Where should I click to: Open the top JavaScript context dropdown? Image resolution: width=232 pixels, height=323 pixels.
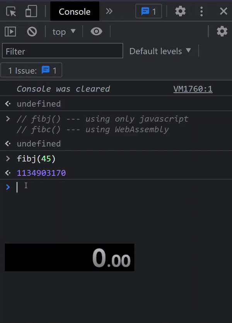point(64,32)
